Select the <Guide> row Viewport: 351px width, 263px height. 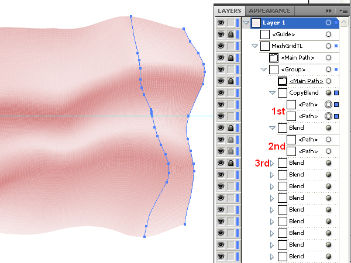[299, 34]
